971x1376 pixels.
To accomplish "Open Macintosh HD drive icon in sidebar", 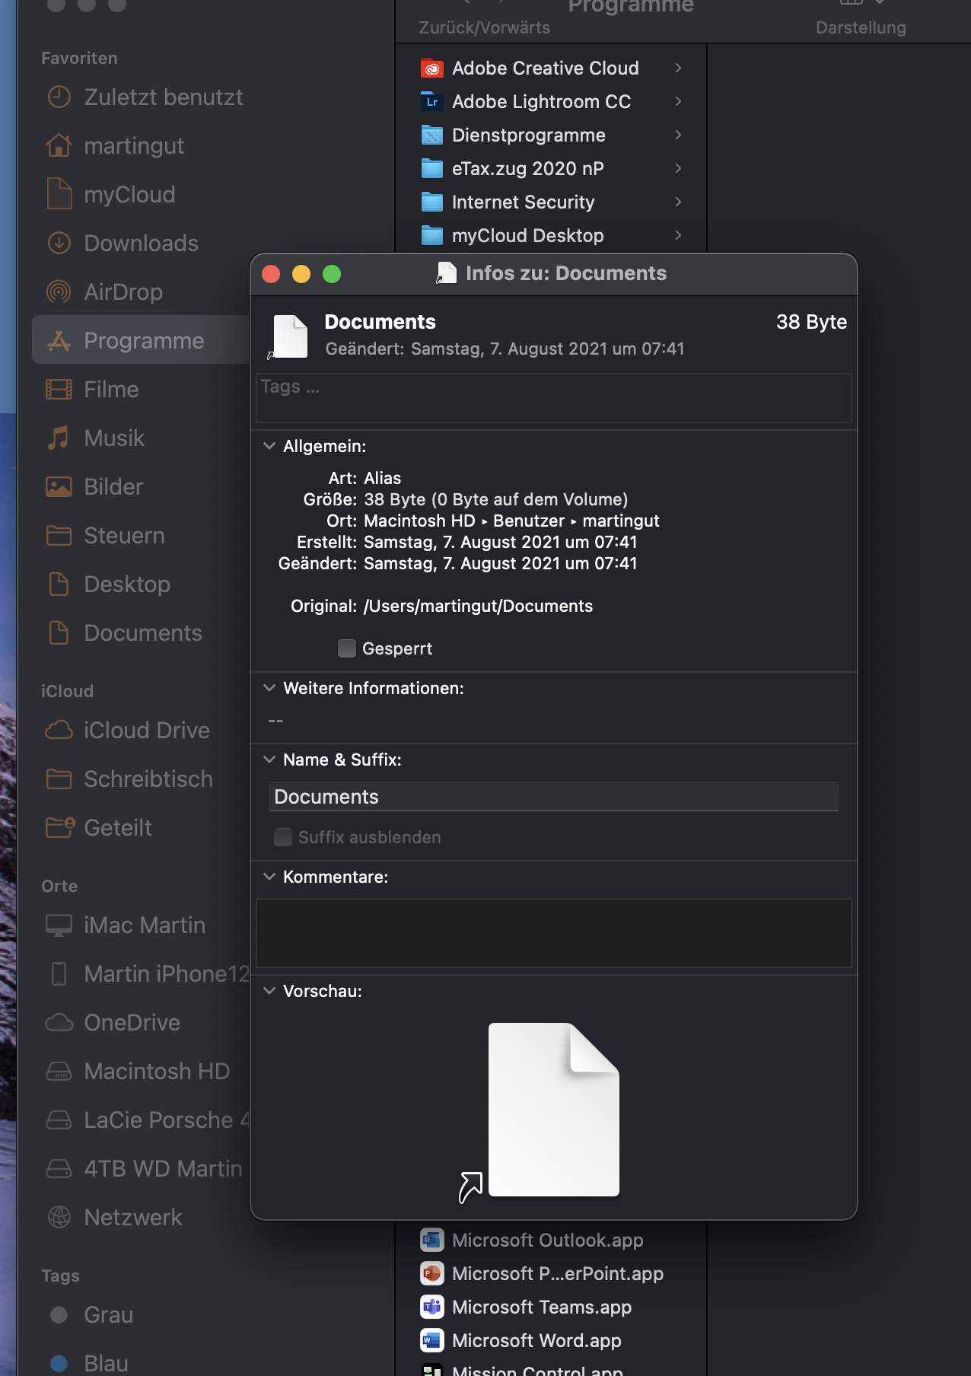I will point(59,1071).
